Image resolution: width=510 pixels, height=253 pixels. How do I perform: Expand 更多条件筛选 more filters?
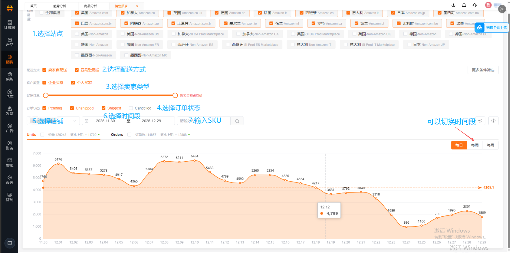483,70
